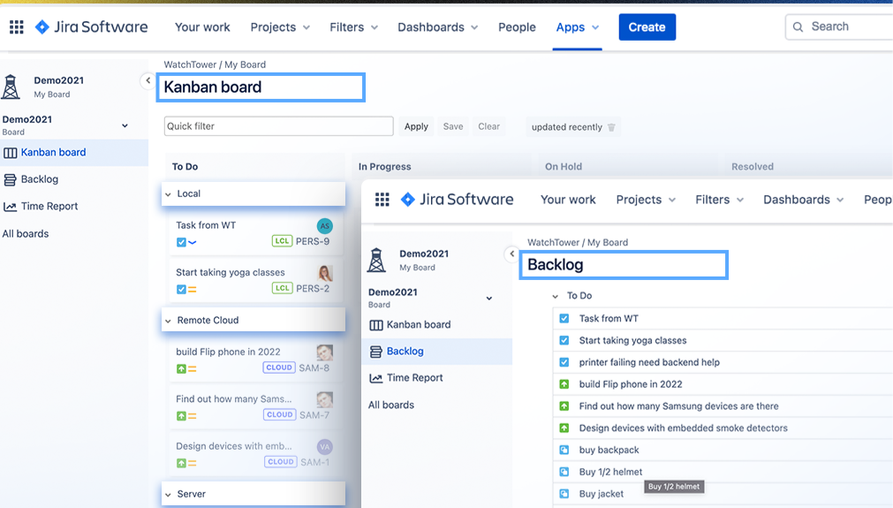
Task: Open the Apps dropdown in top bar
Action: pyautogui.click(x=578, y=27)
